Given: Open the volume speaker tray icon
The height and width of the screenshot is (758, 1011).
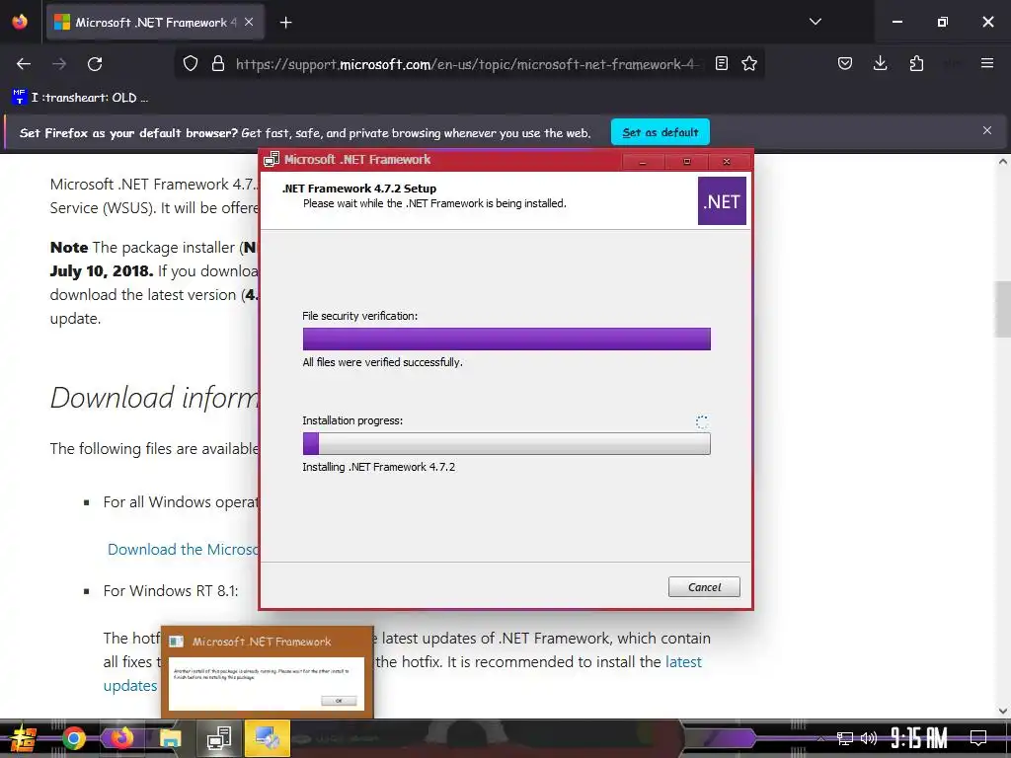Looking at the screenshot, I should pyautogui.click(x=869, y=738).
